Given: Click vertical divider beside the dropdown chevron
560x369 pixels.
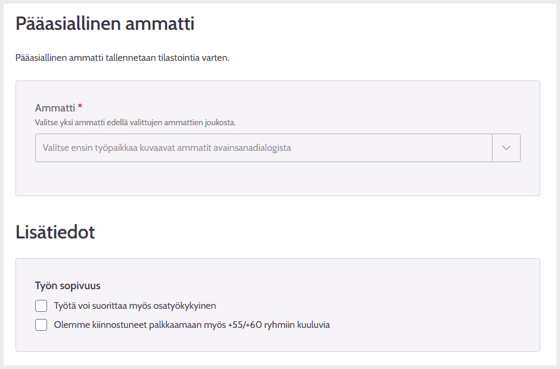Looking at the screenshot, I should tap(492, 148).
